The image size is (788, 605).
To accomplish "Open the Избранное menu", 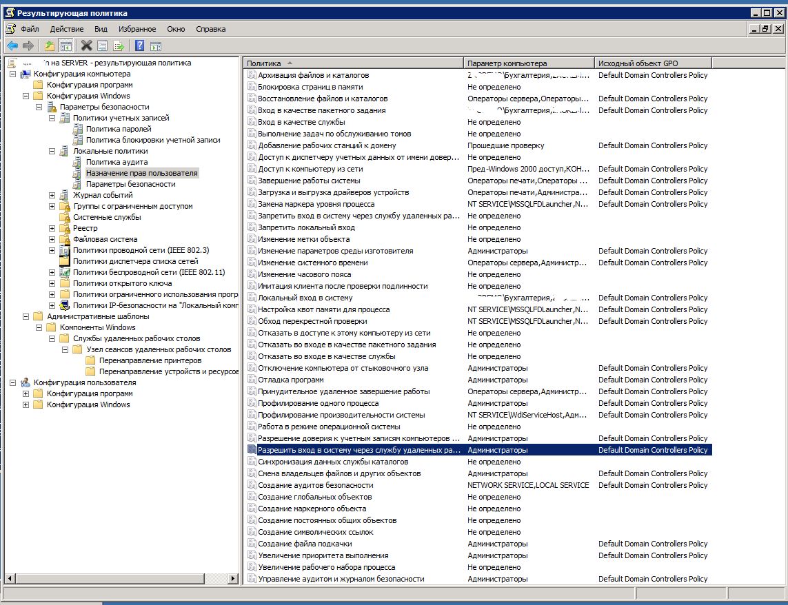I will (137, 29).
